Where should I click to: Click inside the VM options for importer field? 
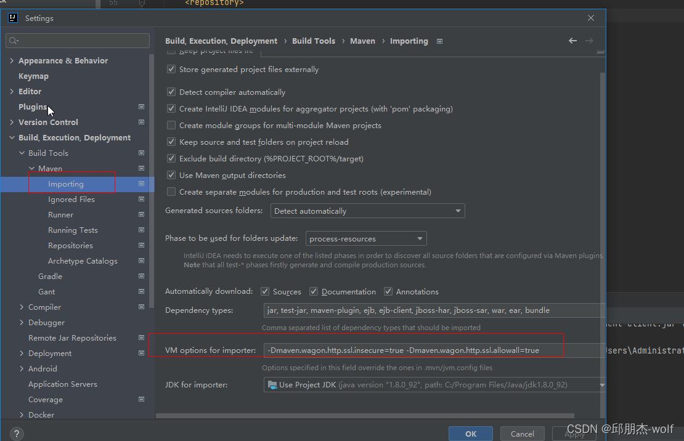click(413, 350)
